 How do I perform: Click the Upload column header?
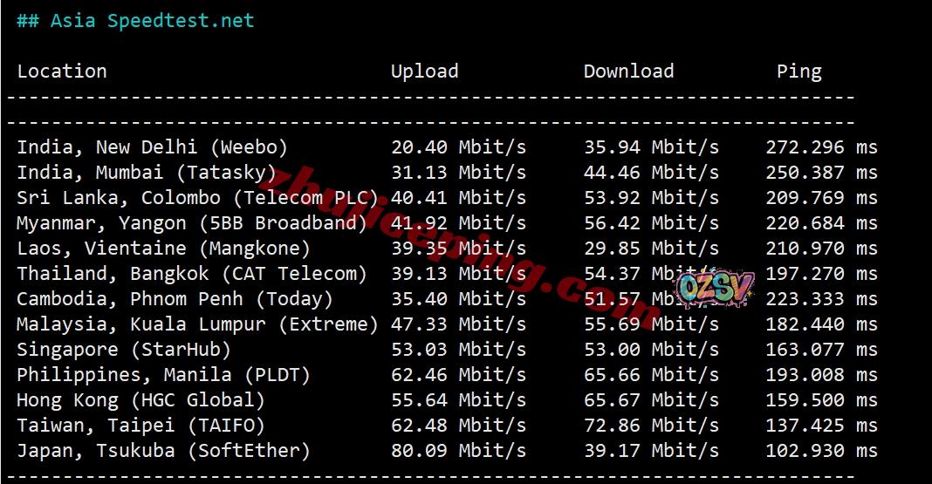pos(424,72)
